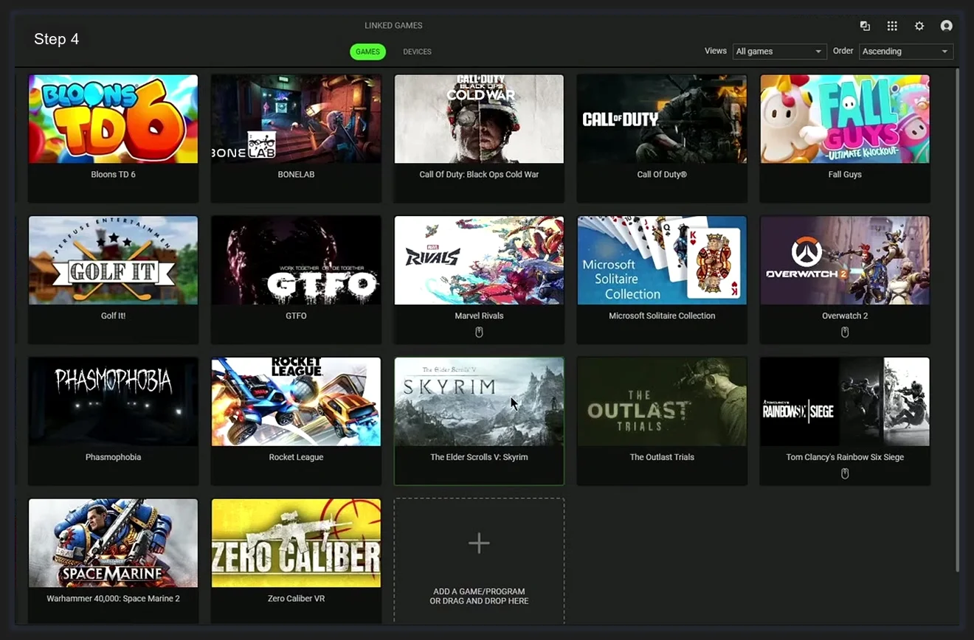Open the Order 'Ascending' dropdown
Screen dimensions: 974x640
click(906, 51)
